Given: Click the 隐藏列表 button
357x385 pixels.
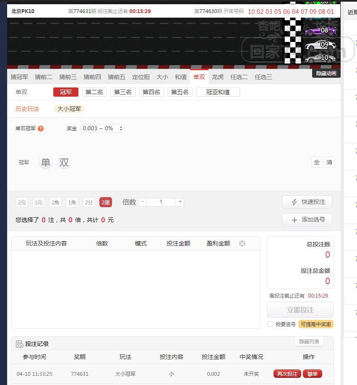Looking at the screenshot, I should tap(309, 342).
